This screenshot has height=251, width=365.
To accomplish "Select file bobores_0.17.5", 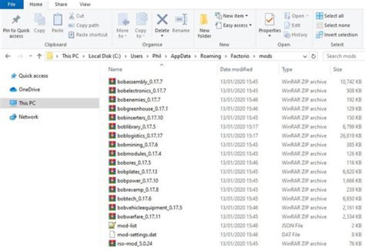I will point(134,163).
